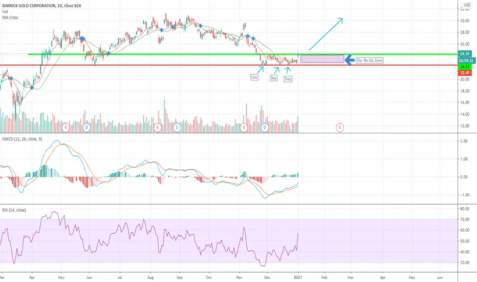This screenshot has width=477, height=282.
Task: Click the 'Tres' annotation label
Action: [x=288, y=79]
